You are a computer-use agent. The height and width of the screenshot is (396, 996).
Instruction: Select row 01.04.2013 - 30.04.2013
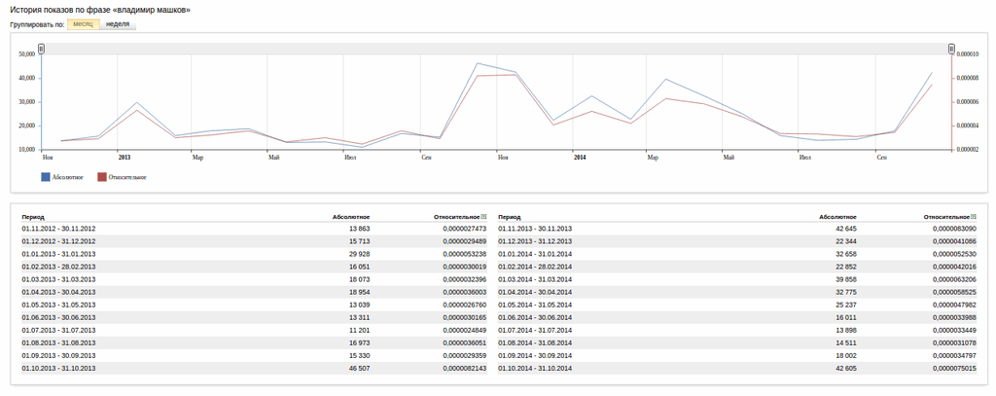coord(254,292)
